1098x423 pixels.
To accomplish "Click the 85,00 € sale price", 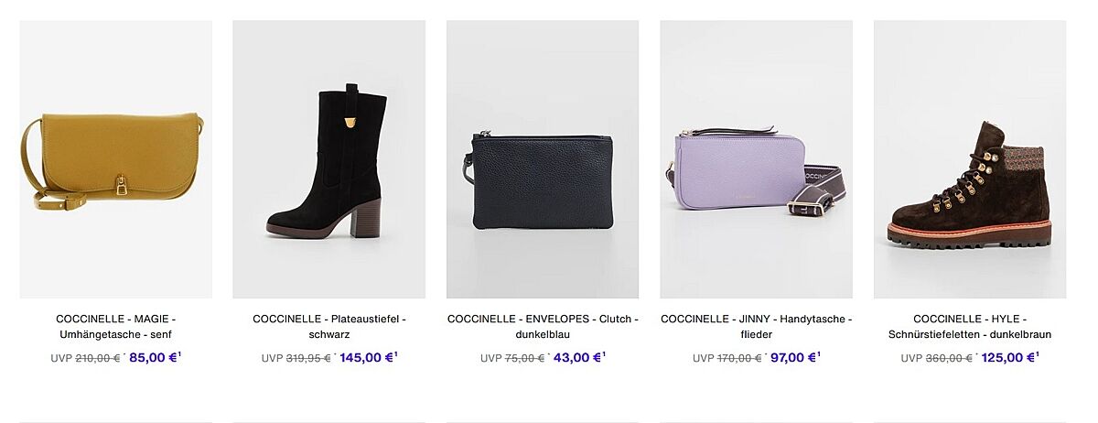I will tap(154, 358).
